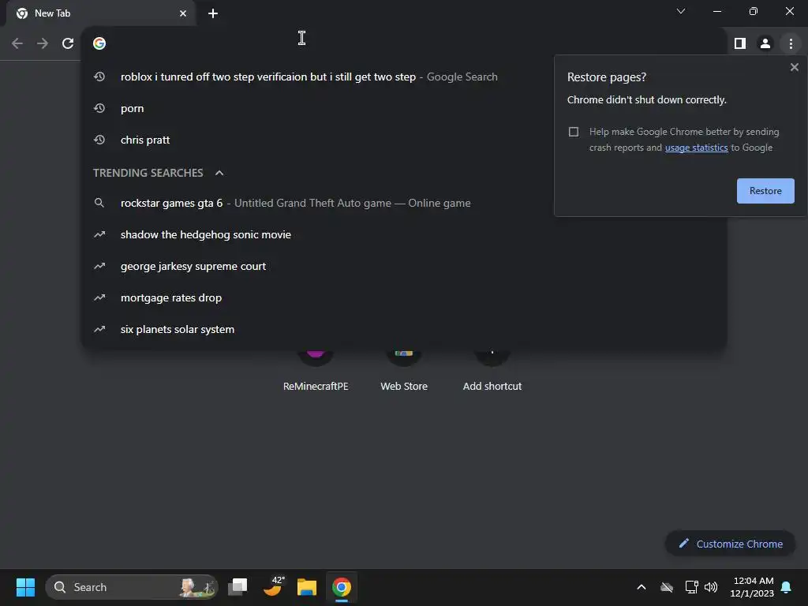
Task: Reload the page with refresh icon
Action: pos(68,44)
